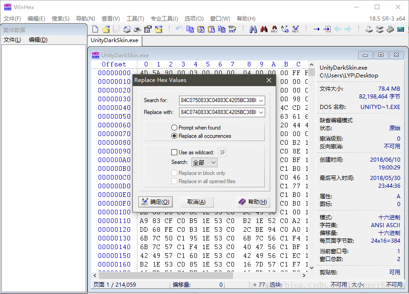Click the vertical scrollbar down arrow
The height and width of the screenshot is (294, 409).
312,267
